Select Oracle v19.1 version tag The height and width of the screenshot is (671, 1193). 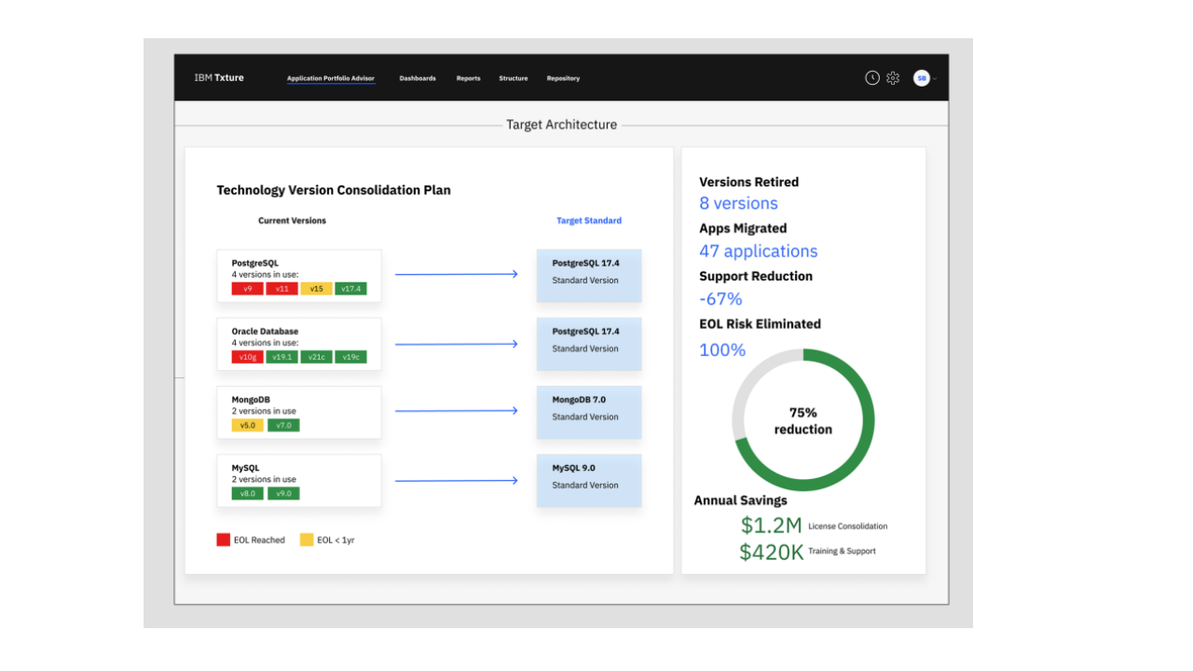[x=281, y=357]
